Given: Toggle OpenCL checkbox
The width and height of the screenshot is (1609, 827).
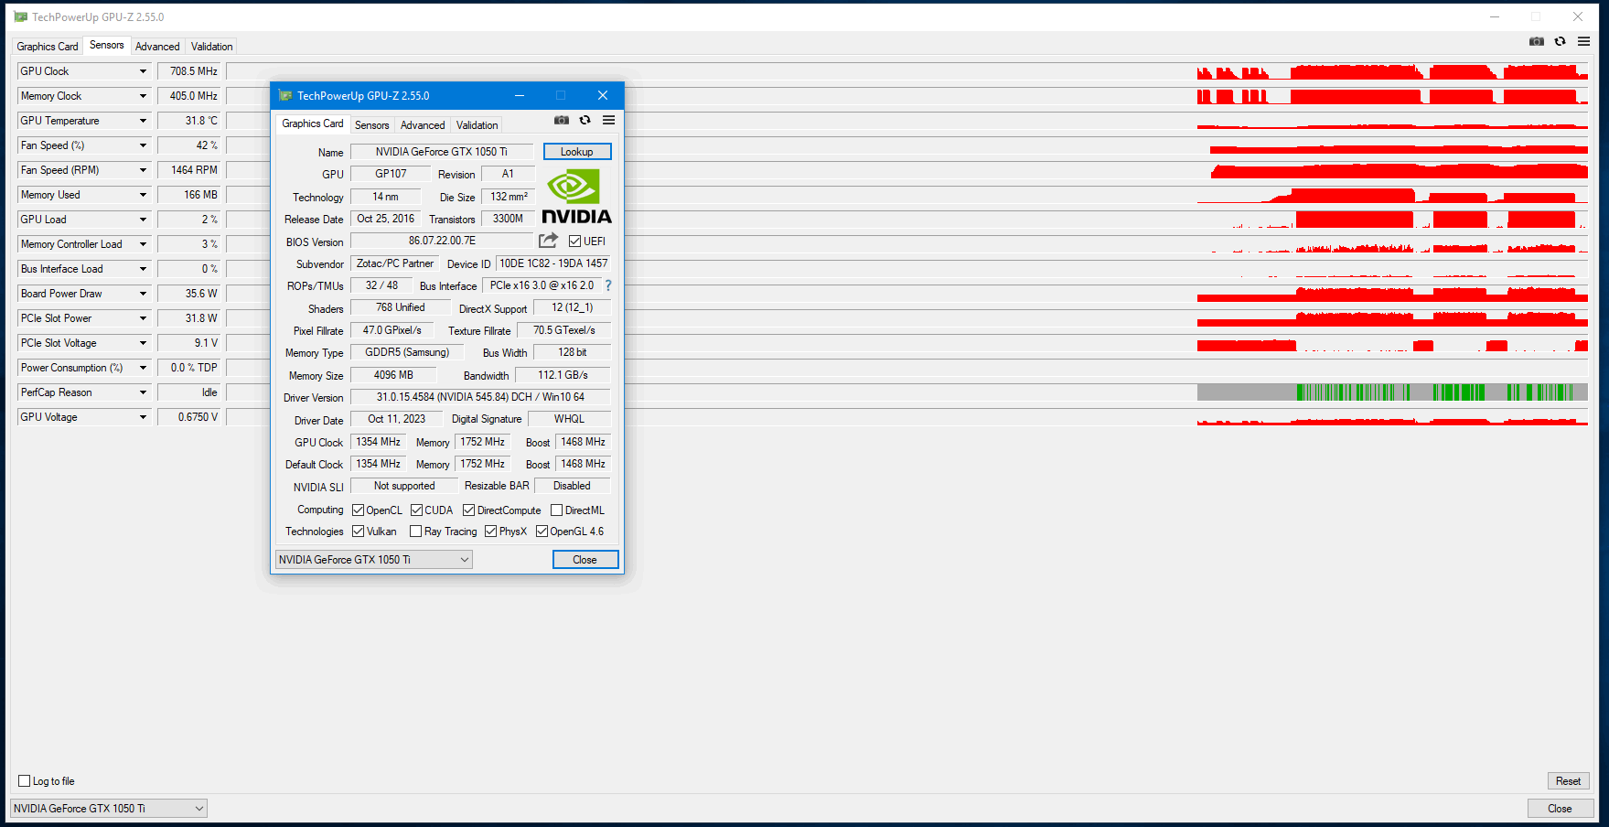Looking at the screenshot, I should point(359,510).
